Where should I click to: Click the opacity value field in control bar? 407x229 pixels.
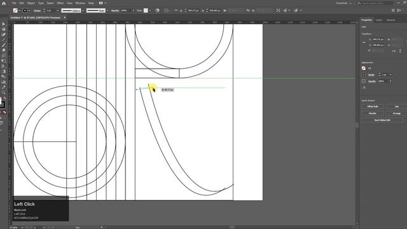click(125, 11)
